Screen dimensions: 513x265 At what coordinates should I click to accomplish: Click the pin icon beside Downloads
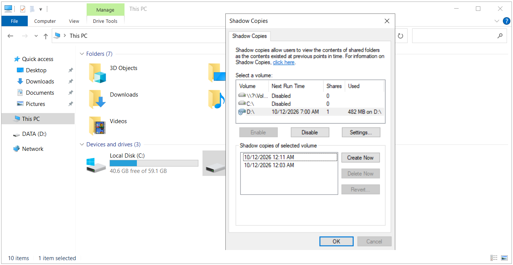70,82
